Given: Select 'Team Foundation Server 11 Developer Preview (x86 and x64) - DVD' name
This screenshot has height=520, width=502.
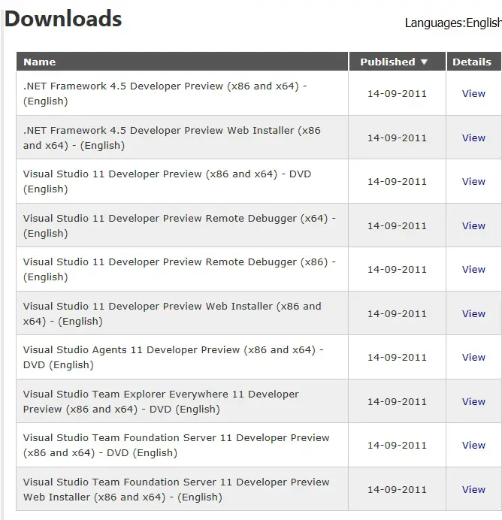Looking at the screenshot, I should 176,446.
